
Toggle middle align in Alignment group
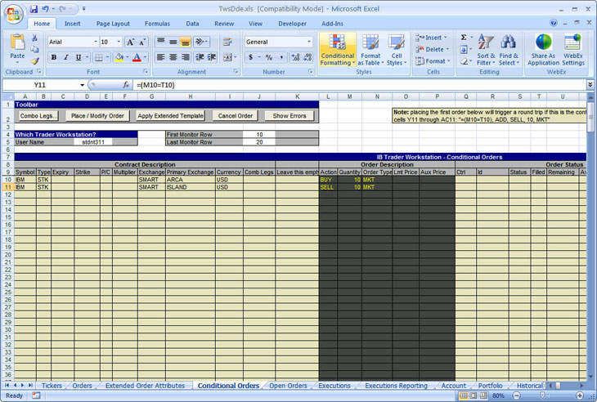pyautogui.click(x=173, y=42)
